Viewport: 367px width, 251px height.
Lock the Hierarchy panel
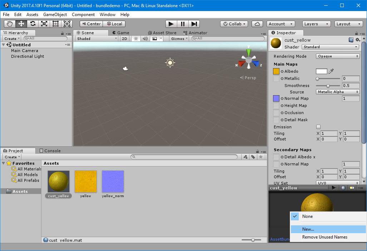point(62,34)
